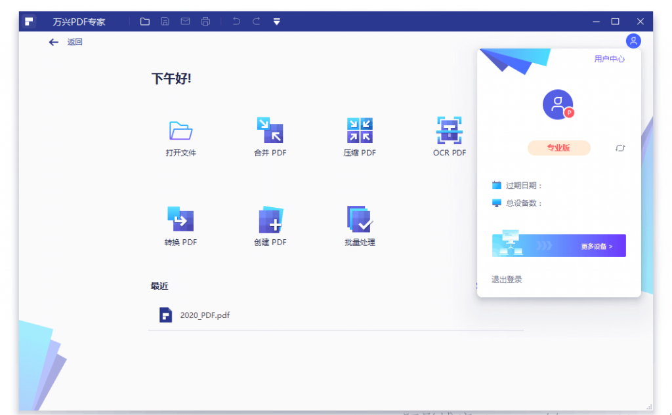Click the 更多设备 banner button

point(558,246)
